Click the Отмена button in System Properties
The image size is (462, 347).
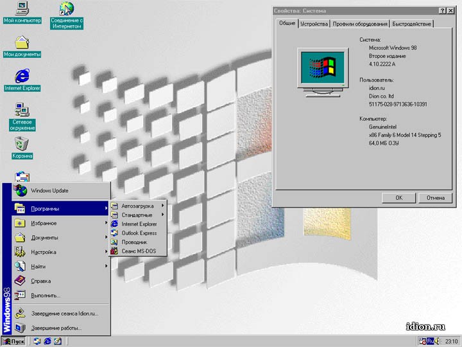pos(436,198)
